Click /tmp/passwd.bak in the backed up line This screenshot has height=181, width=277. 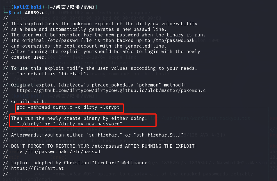(x=174, y=40)
